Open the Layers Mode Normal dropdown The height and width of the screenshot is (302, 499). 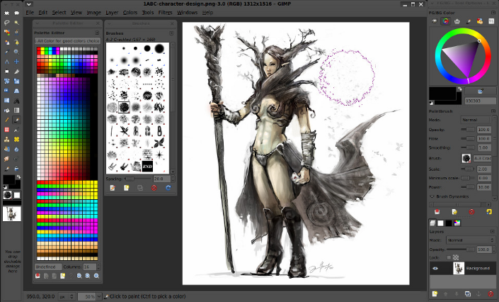tap(471, 240)
